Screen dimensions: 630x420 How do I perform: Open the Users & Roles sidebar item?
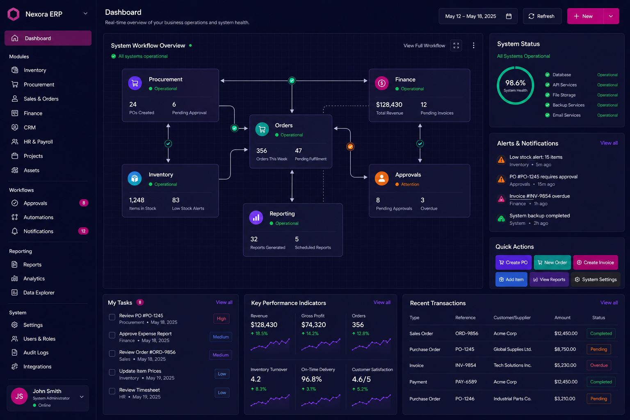[48, 339]
